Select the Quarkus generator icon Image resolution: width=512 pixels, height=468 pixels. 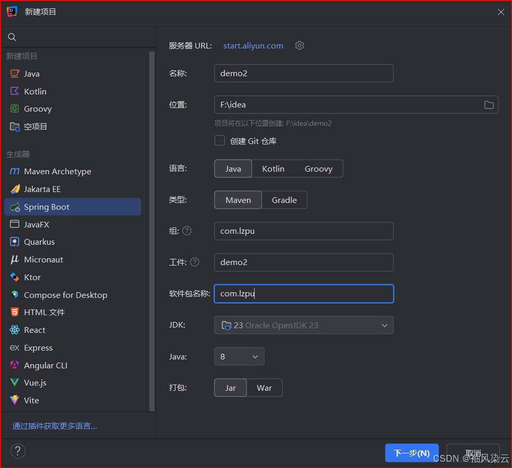[15, 242]
